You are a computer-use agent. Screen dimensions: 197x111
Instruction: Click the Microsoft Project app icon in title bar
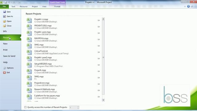(x=1, y=2)
